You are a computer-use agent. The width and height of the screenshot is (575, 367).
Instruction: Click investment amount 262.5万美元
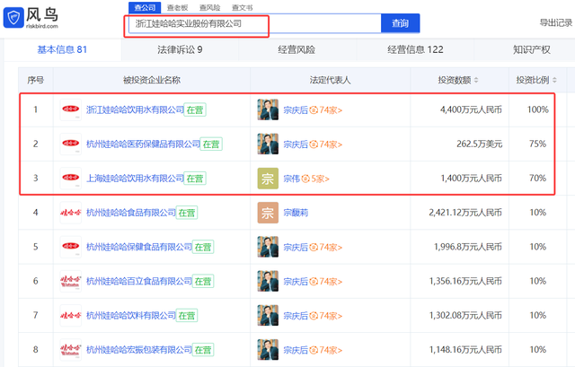pos(479,144)
